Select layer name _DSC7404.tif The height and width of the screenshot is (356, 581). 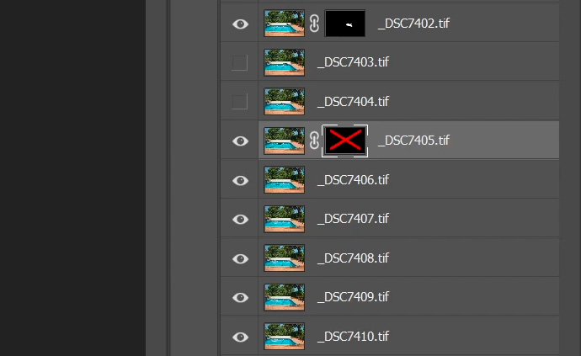click(353, 101)
